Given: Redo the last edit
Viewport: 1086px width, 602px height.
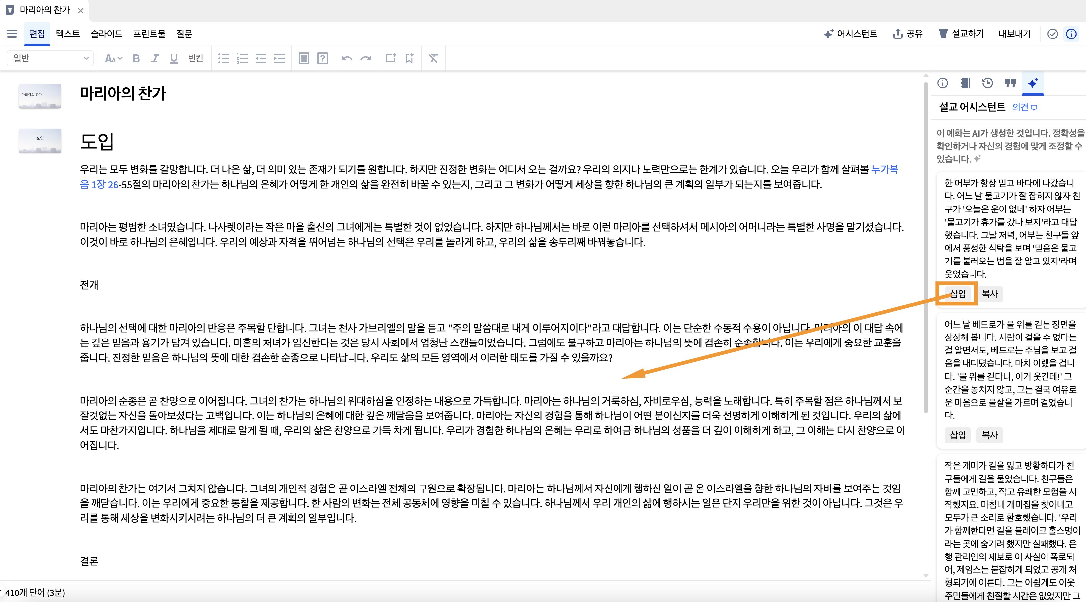Looking at the screenshot, I should coord(366,58).
